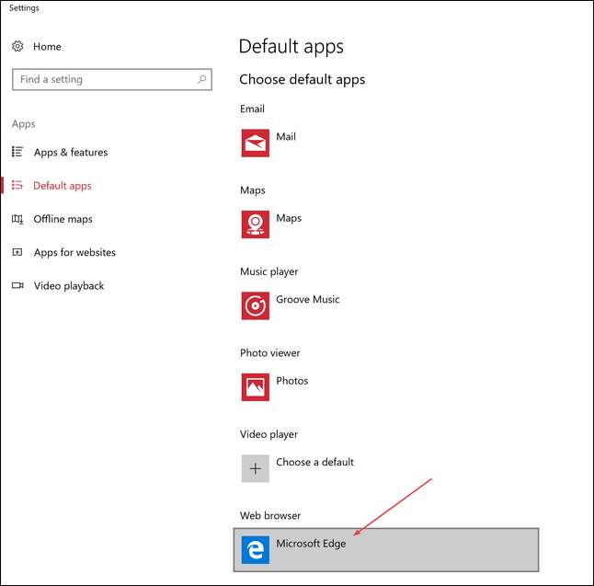
Task: Click the magnifier icon in search box
Action: point(201,80)
